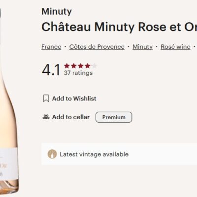Click the Premium badge button

click(114, 117)
